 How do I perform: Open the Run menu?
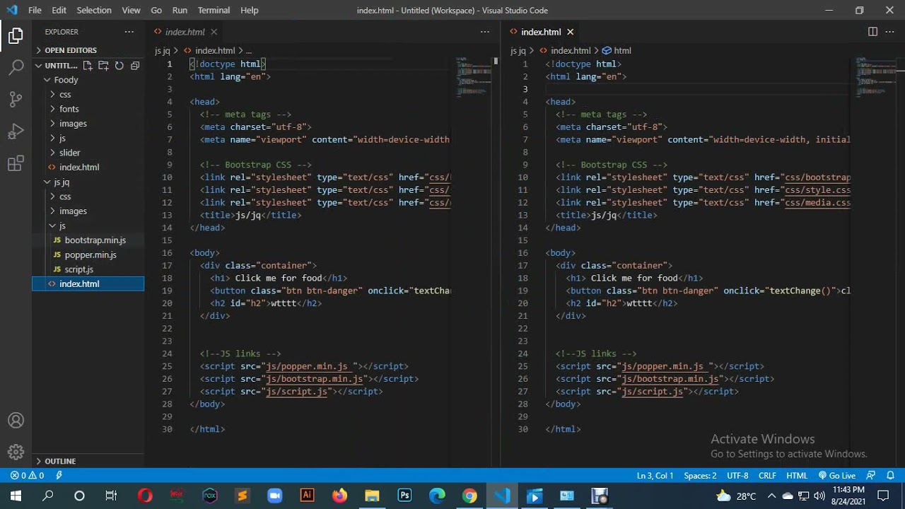[x=180, y=10]
